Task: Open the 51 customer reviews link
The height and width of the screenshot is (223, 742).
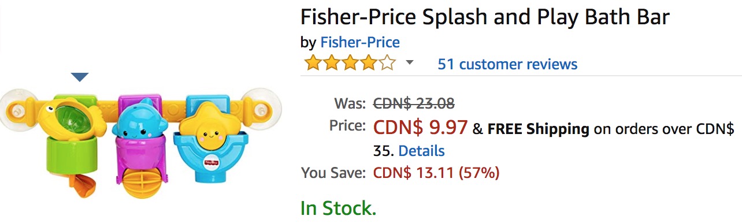Action: tap(507, 64)
